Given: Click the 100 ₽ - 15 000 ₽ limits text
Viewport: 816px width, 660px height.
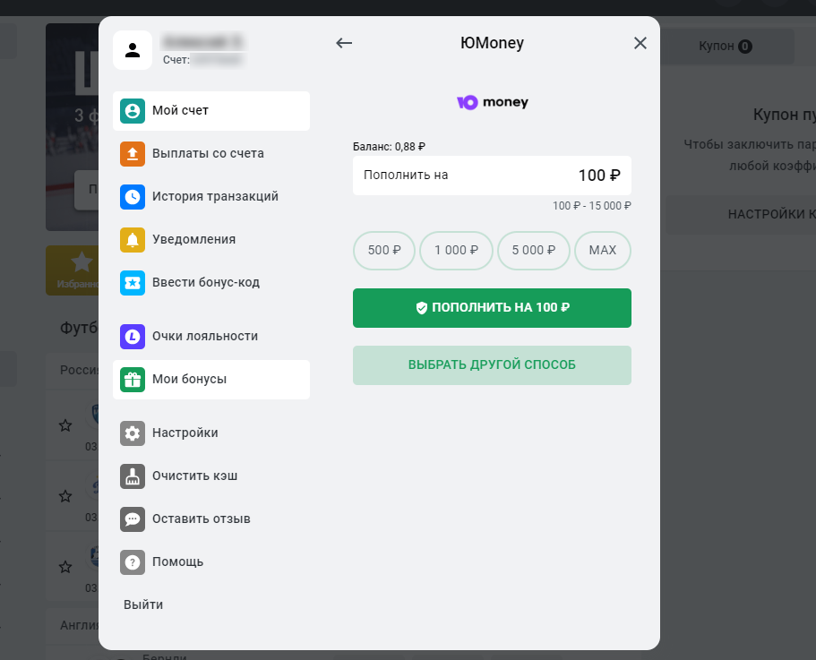Looking at the screenshot, I should coord(592,206).
